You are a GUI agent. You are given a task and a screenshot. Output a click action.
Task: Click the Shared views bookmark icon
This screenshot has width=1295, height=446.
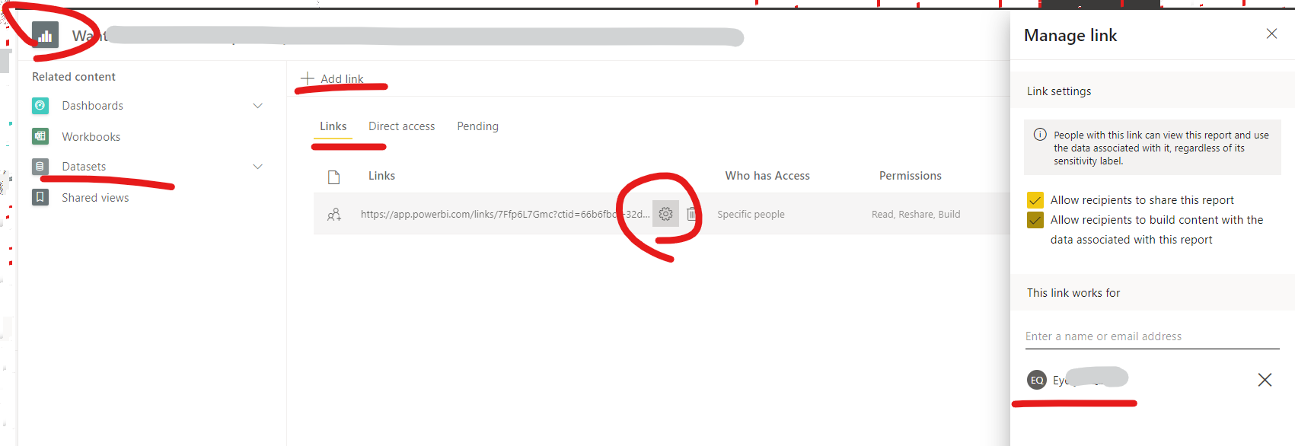40,197
